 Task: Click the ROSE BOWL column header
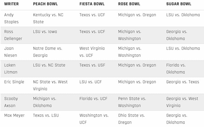click(x=129, y=4)
